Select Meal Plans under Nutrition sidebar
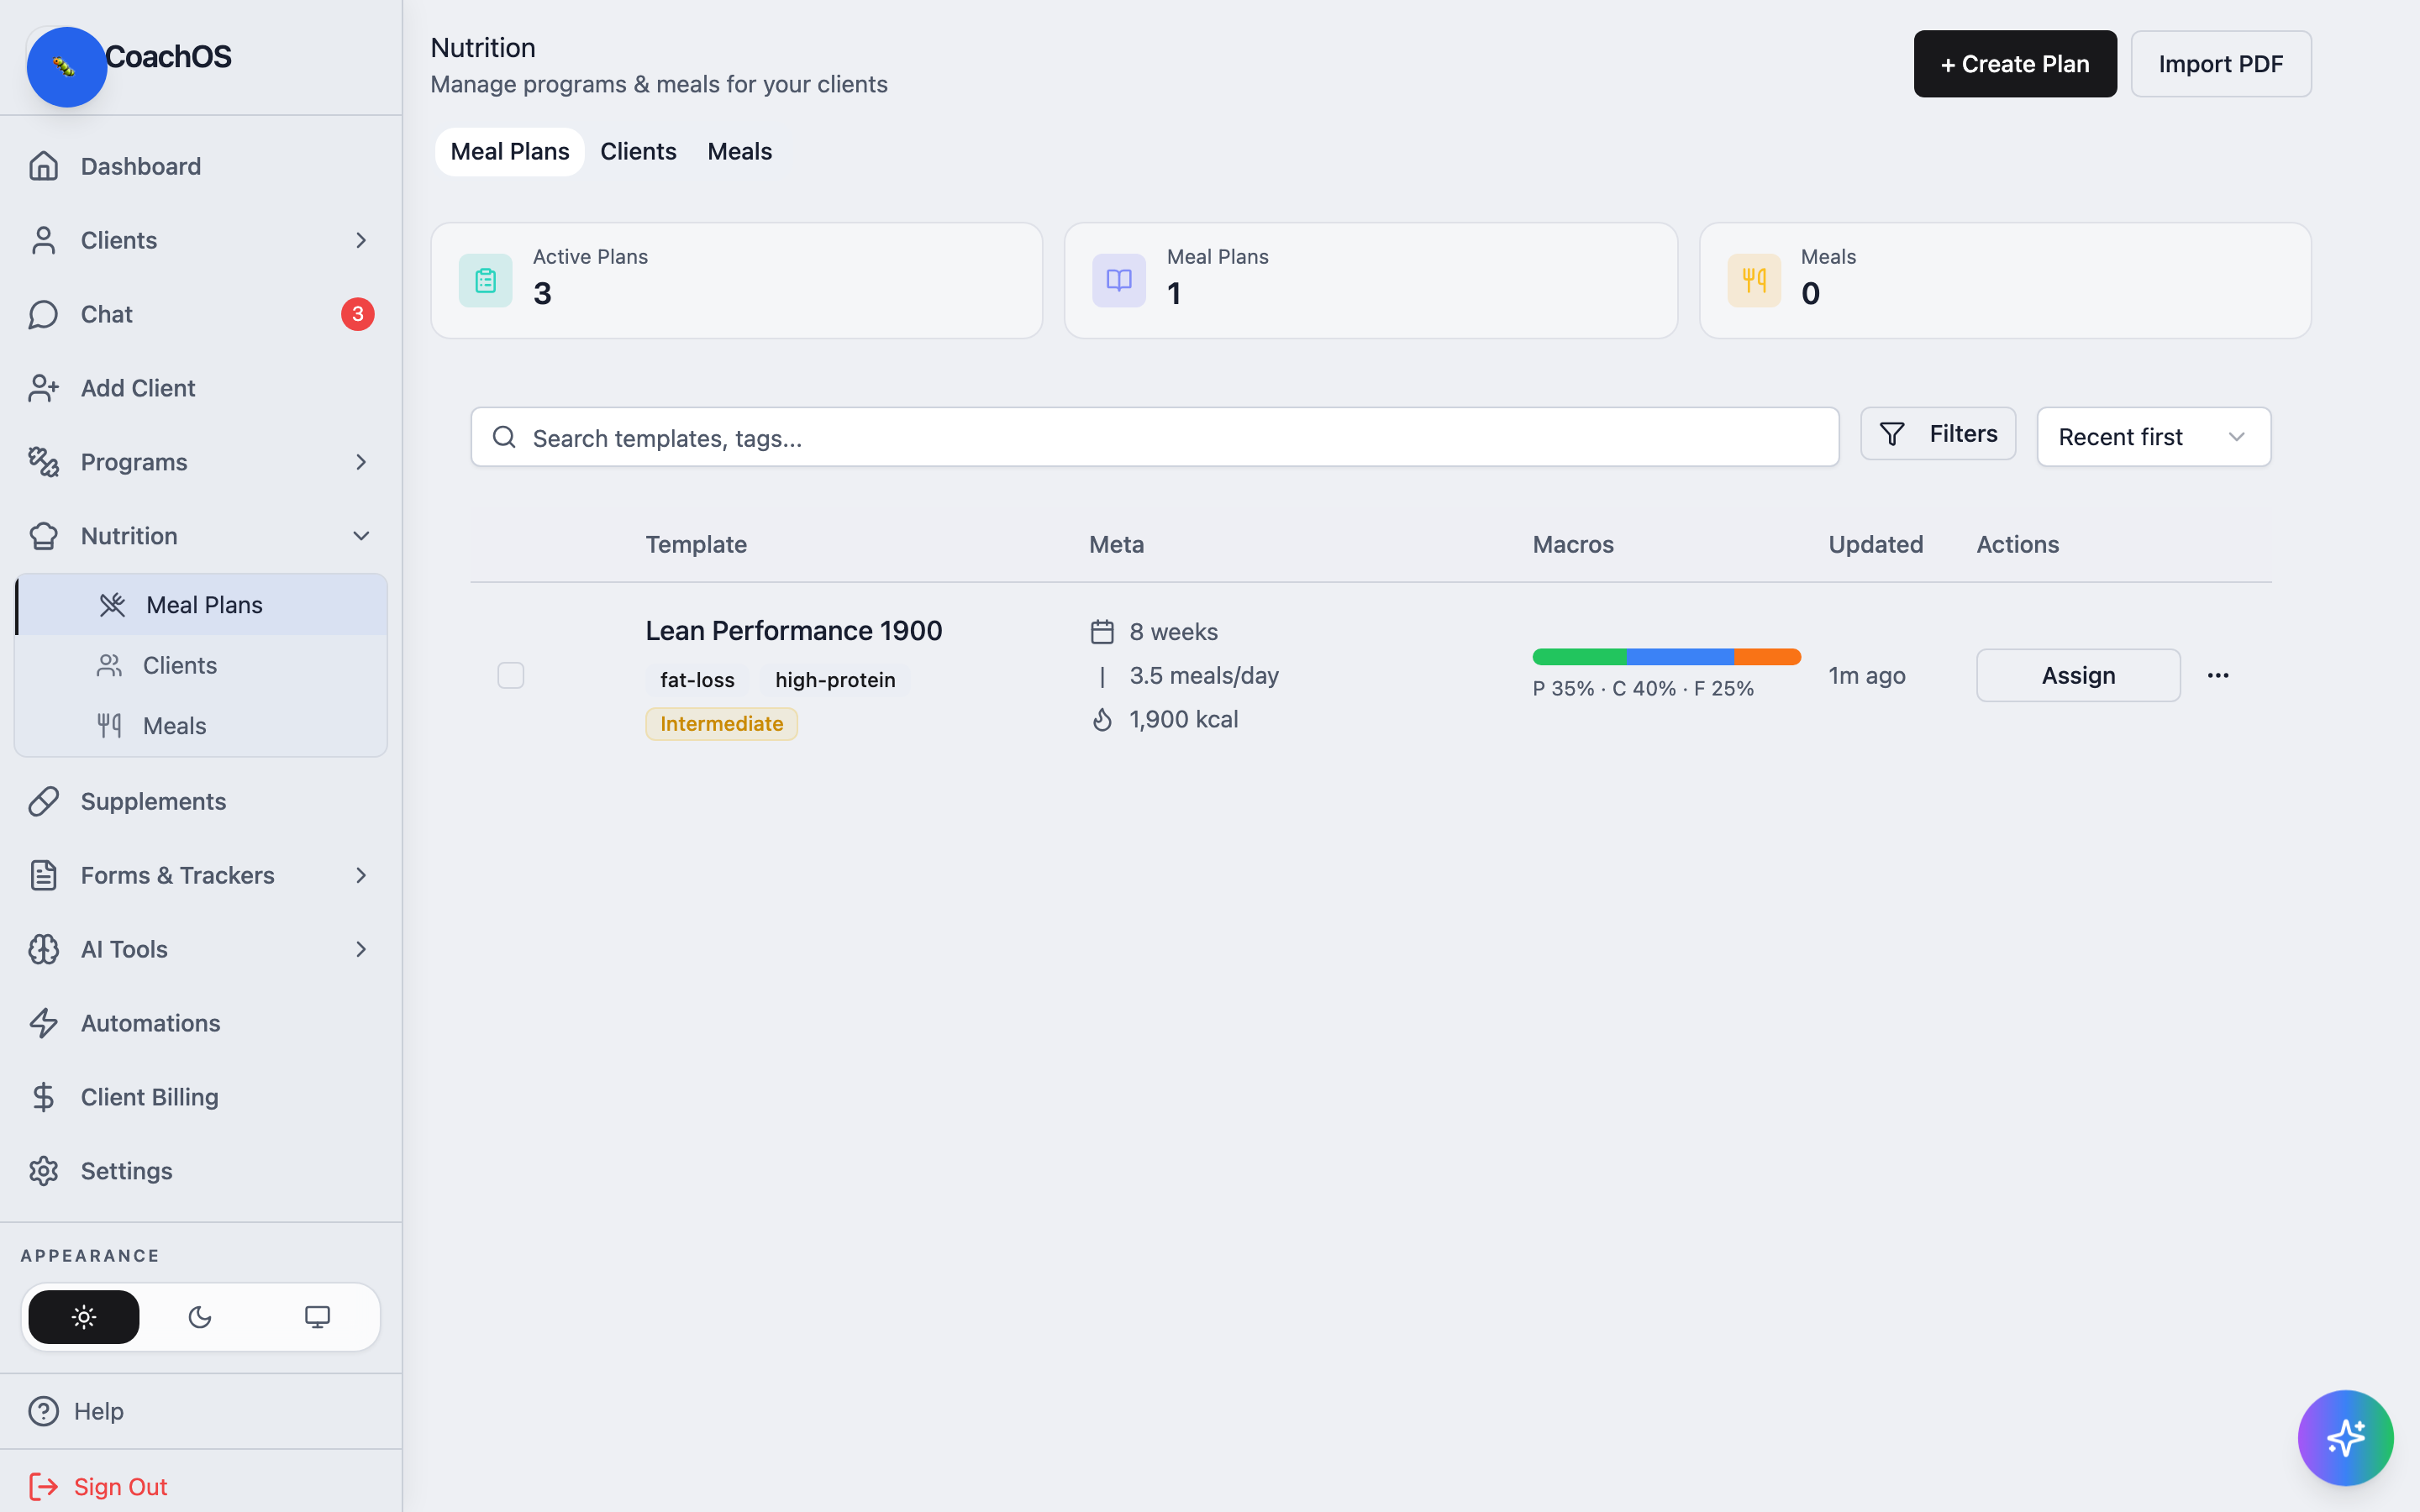 [202, 605]
